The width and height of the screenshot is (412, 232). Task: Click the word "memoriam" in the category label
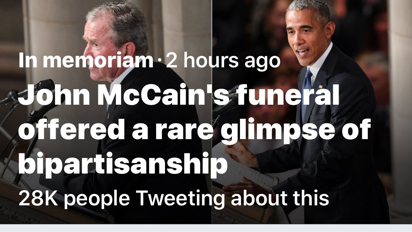97,61
